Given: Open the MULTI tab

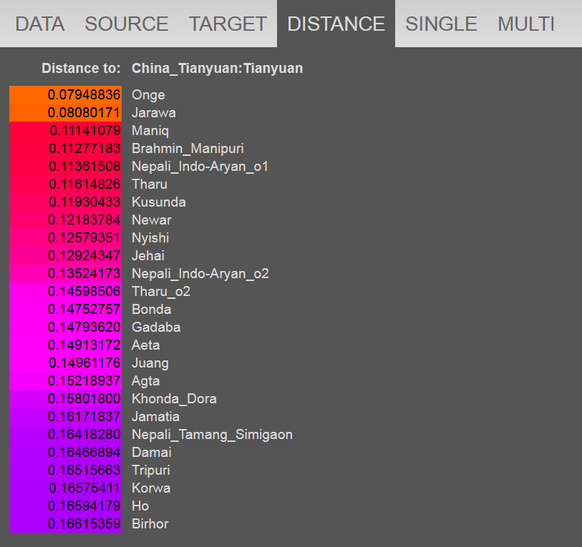Looking at the screenshot, I should pyautogui.click(x=526, y=24).
